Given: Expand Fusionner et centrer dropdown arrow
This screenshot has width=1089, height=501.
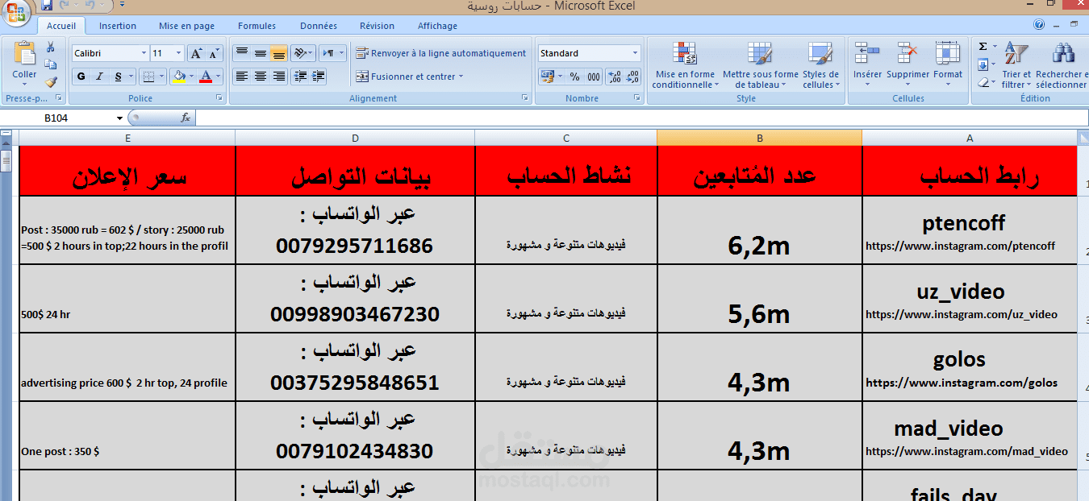Looking at the screenshot, I should point(461,77).
